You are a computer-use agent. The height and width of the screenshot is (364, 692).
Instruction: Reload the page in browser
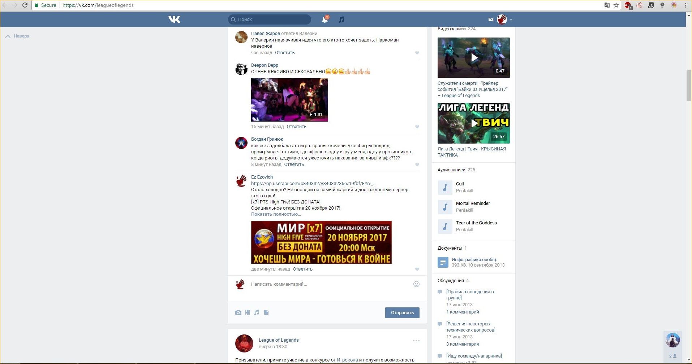pos(25,5)
